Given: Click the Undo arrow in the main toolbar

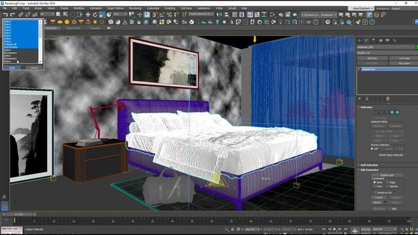Looking at the screenshot, I should tap(6, 14).
